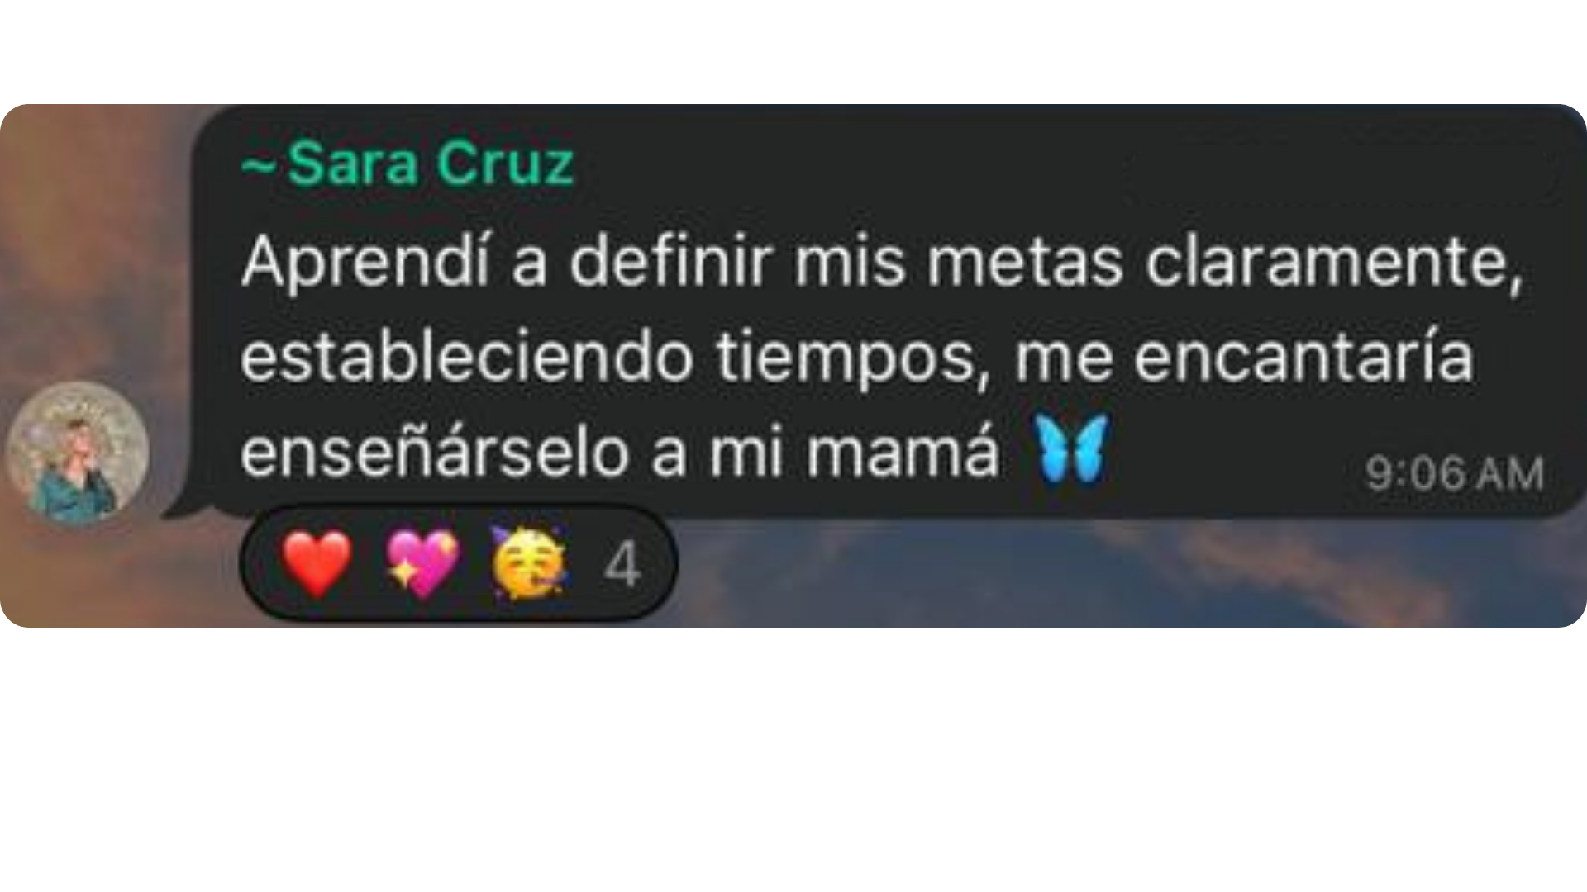The image size is (1587, 892).
Task: Click the sender name Sara Cruz
Action: (x=430, y=163)
